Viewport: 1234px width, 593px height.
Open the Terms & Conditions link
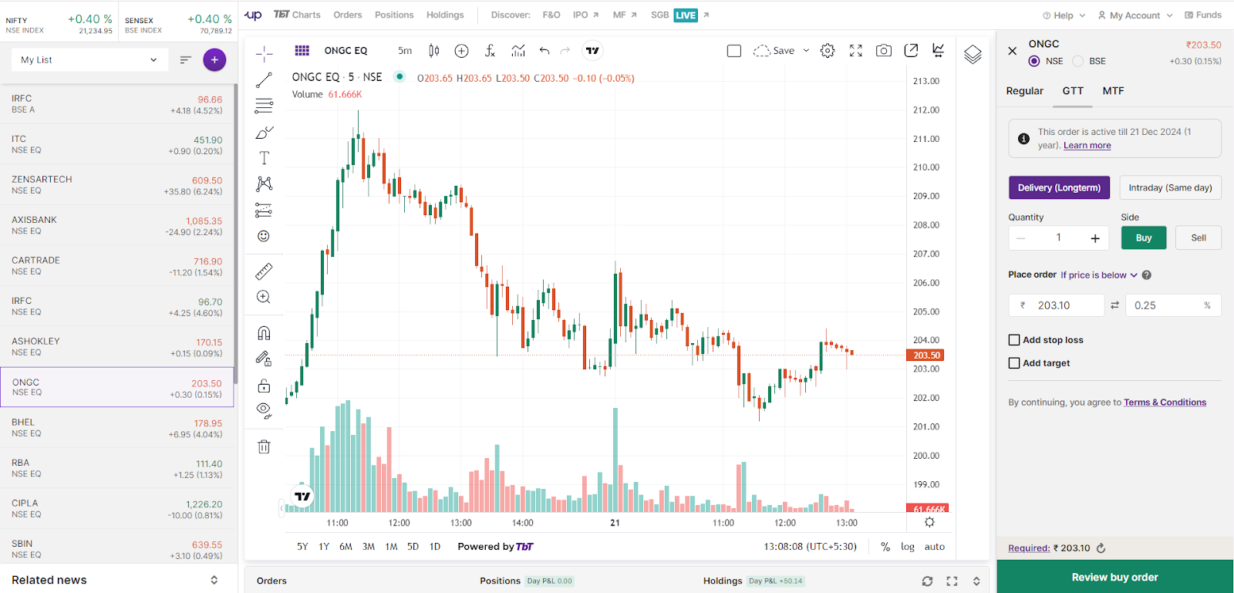tap(1165, 403)
